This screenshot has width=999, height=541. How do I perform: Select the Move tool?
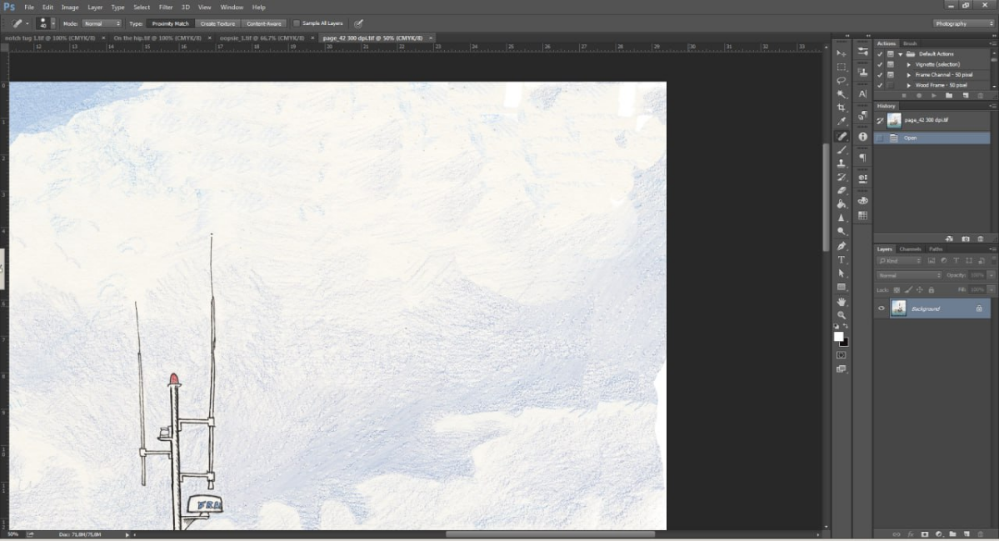(x=842, y=53)
